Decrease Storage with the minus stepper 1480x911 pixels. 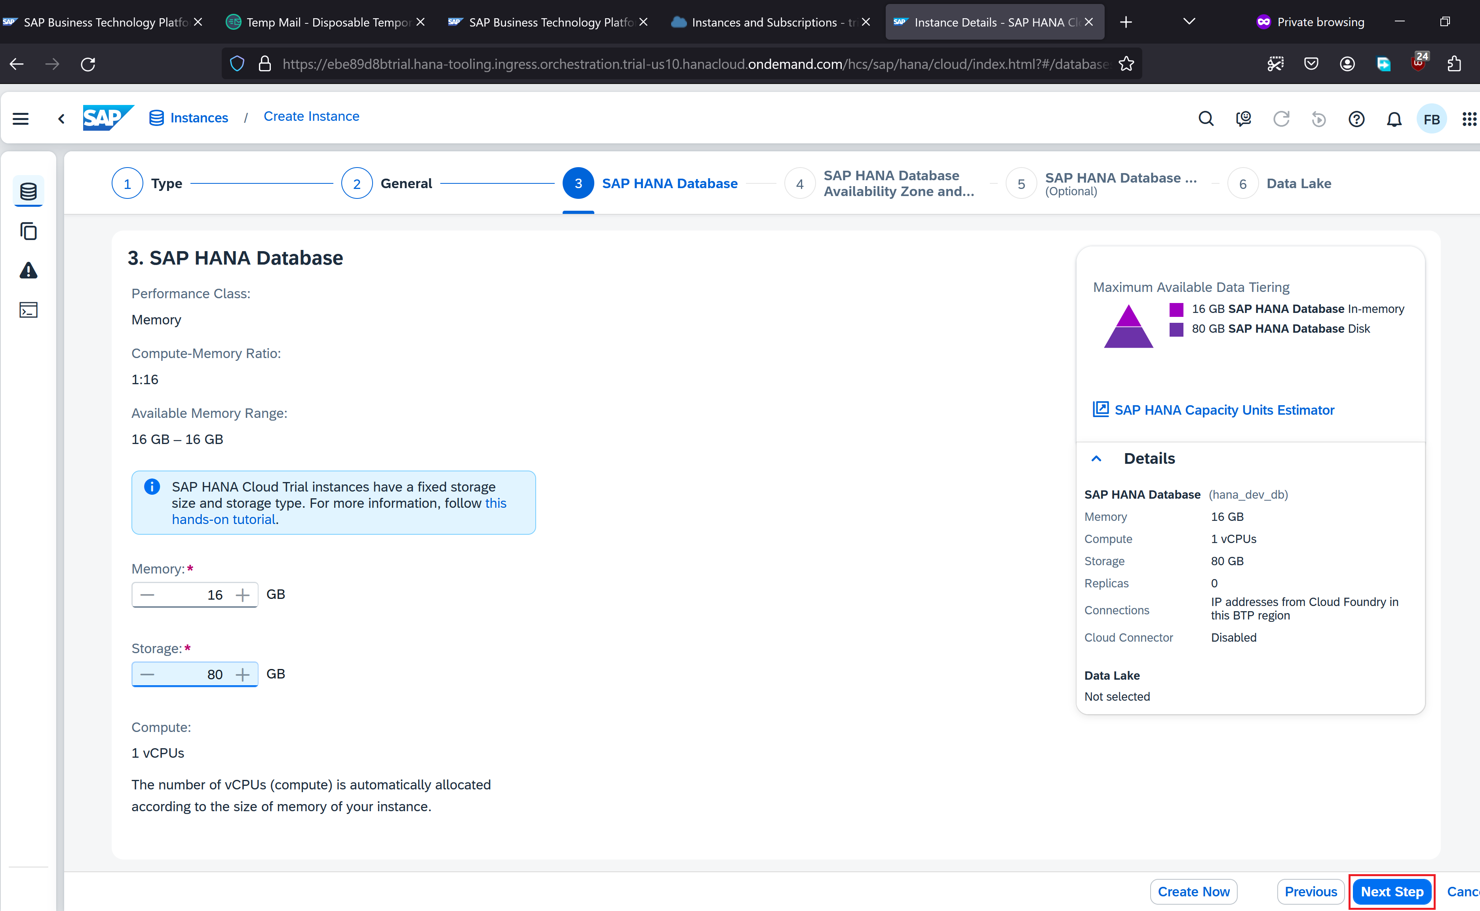point(148,675)
